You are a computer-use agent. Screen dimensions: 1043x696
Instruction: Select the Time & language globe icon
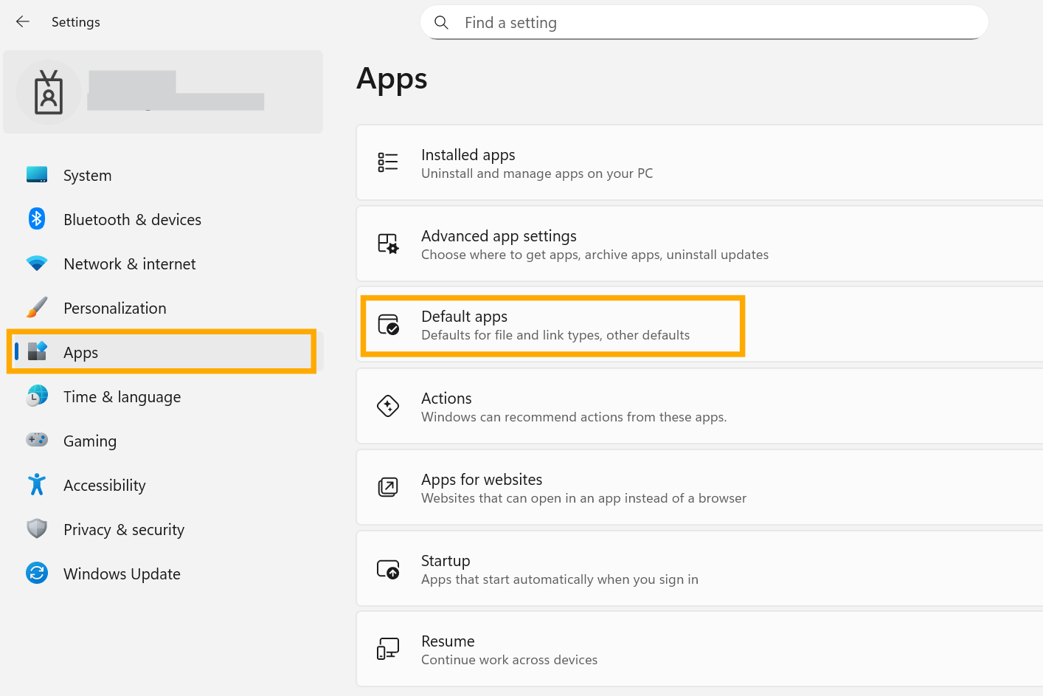point(37,396)
